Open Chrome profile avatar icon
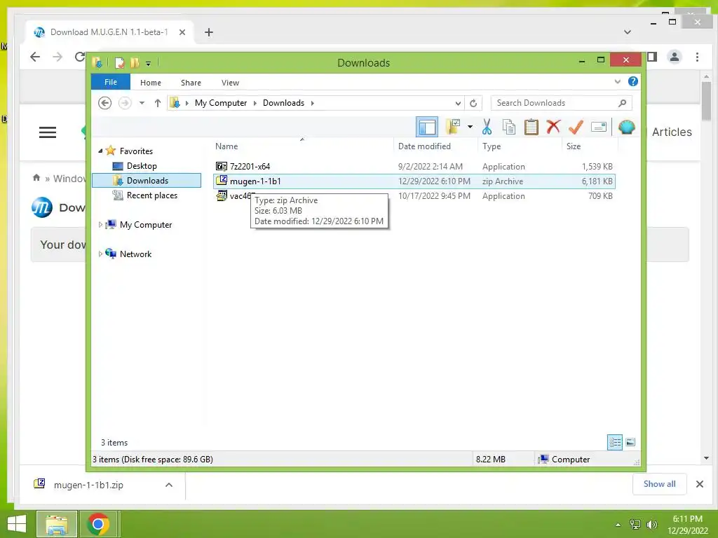This screenshot has height=538, width=718. tap(675, 57)
